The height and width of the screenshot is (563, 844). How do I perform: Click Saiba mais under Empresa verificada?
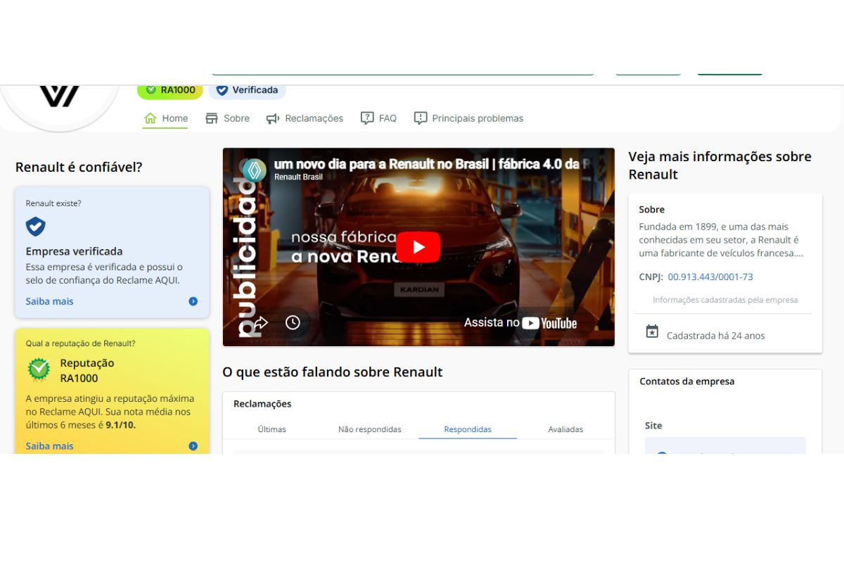click(50, 301)
